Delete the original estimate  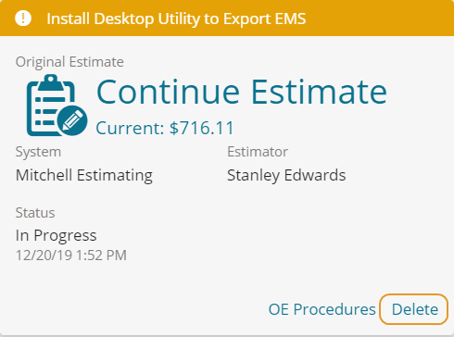click(x=414, y=309)
